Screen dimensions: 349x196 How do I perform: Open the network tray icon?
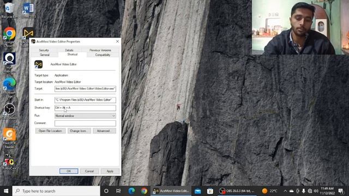(x=310, y=191)
